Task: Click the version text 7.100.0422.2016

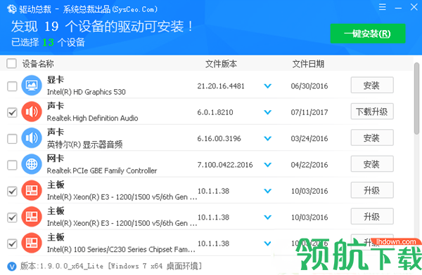Action: 225,165
